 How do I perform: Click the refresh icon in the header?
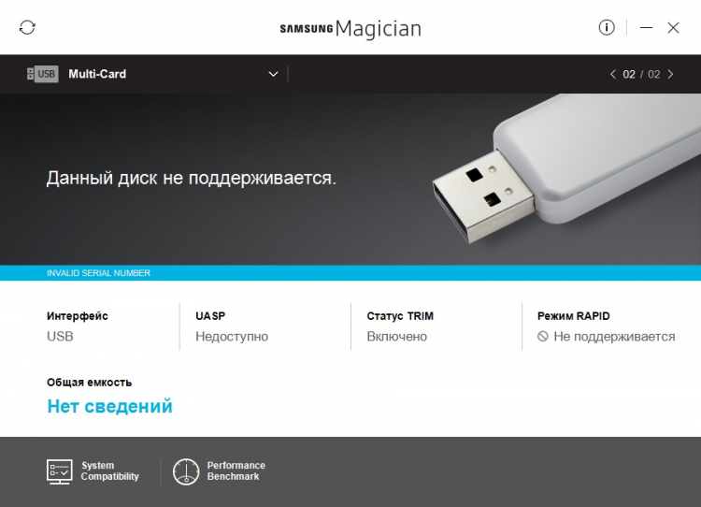(27, 28)
